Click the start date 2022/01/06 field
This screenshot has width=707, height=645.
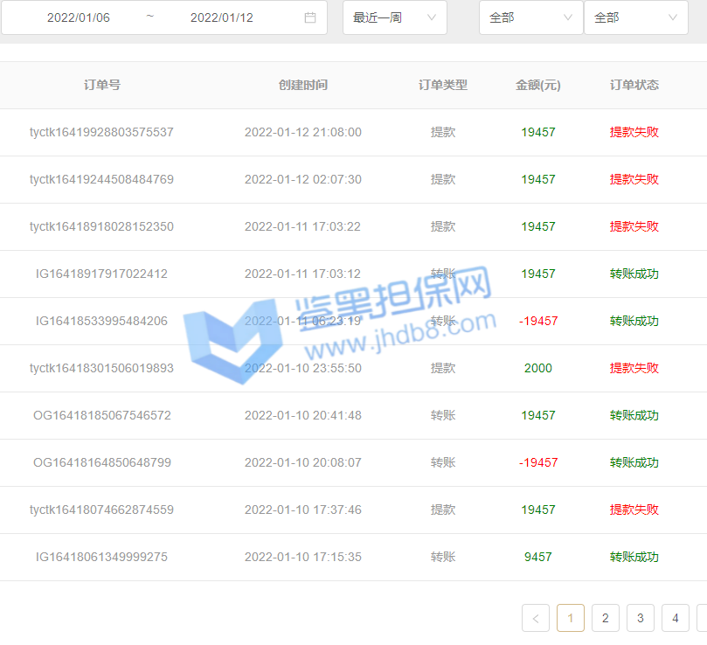click(79, 17)
